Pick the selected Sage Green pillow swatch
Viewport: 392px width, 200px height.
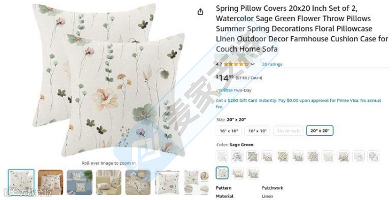click(x=222, y=173)
